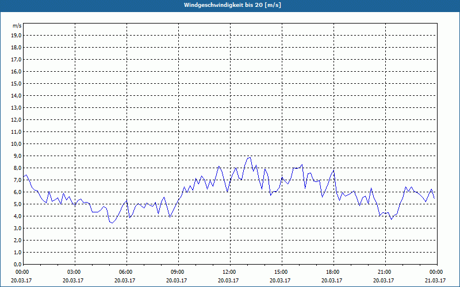
Task: Click the 20.03.17 date under 09:00
Action: (177, 280)
